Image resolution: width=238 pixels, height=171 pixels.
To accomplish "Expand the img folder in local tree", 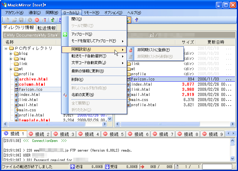I will [11, 59].
